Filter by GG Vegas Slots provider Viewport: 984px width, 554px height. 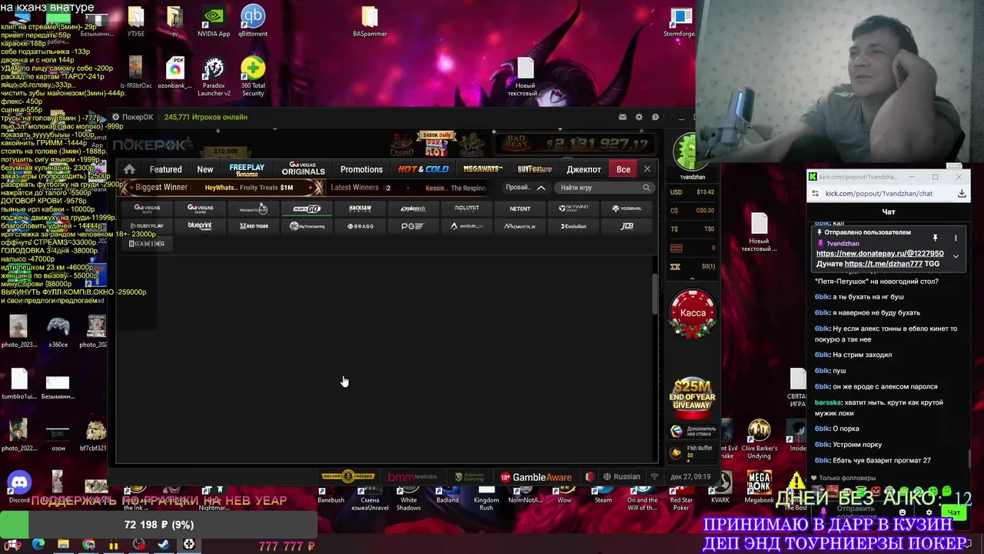(147, 208)
